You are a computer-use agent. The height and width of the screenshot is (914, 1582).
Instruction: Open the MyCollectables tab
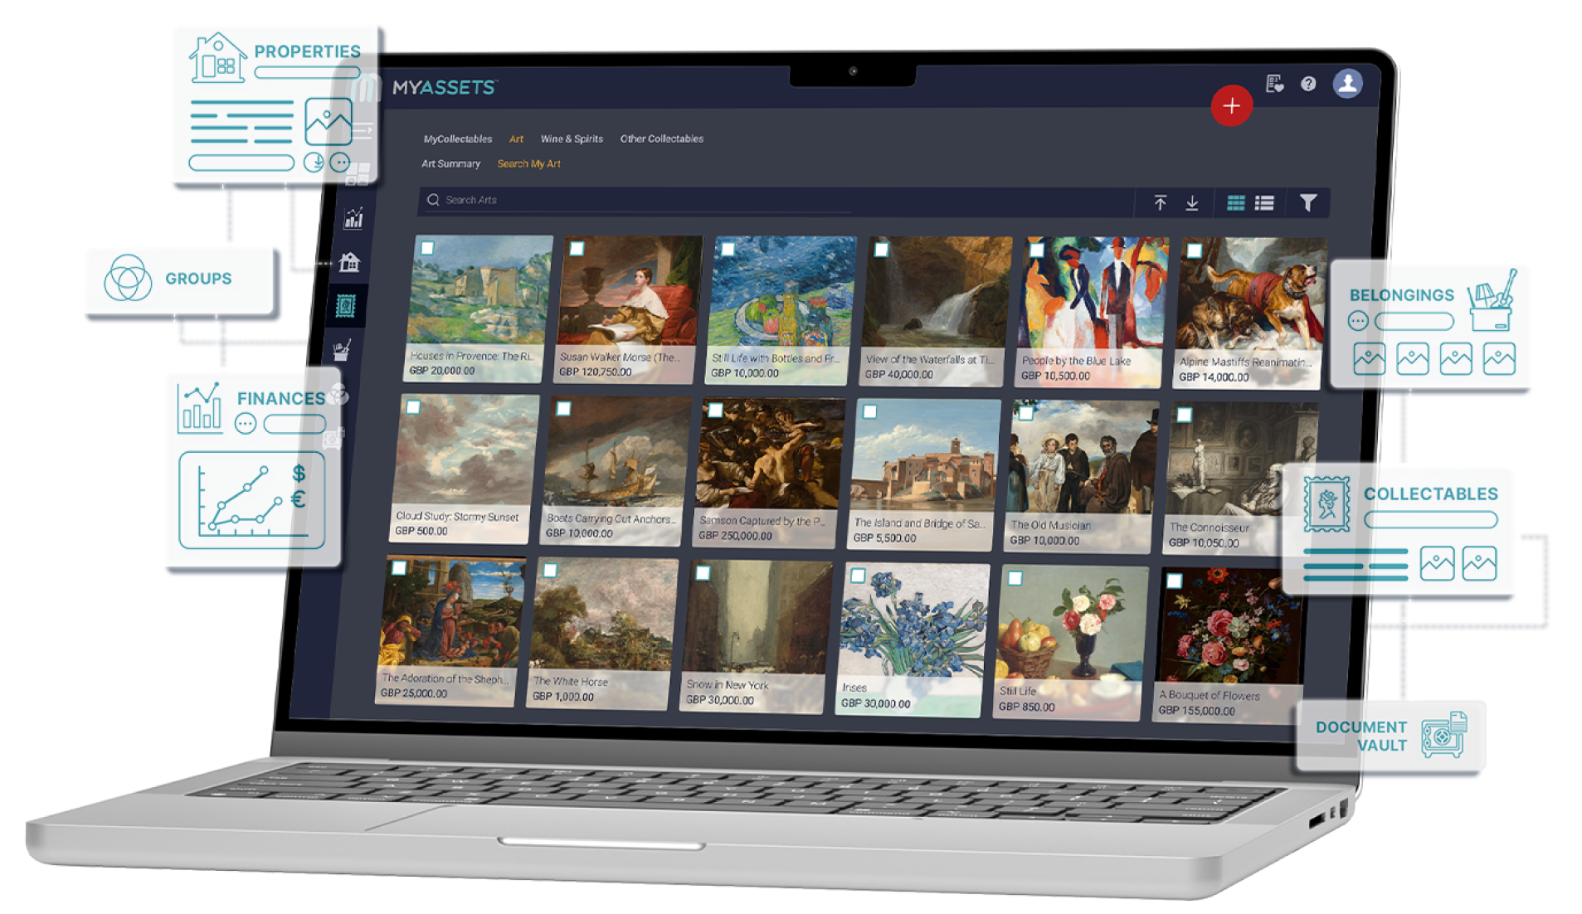coord(457,139)
